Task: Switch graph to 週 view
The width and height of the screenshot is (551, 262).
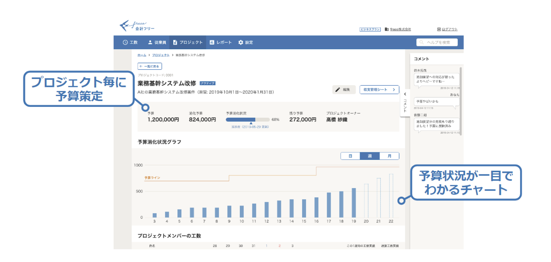Action: coord(370,156)
